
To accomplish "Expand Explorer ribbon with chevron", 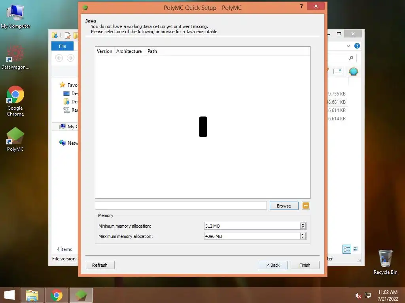I will (348, 46).
